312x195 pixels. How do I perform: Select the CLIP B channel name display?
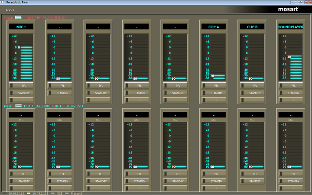252,27
